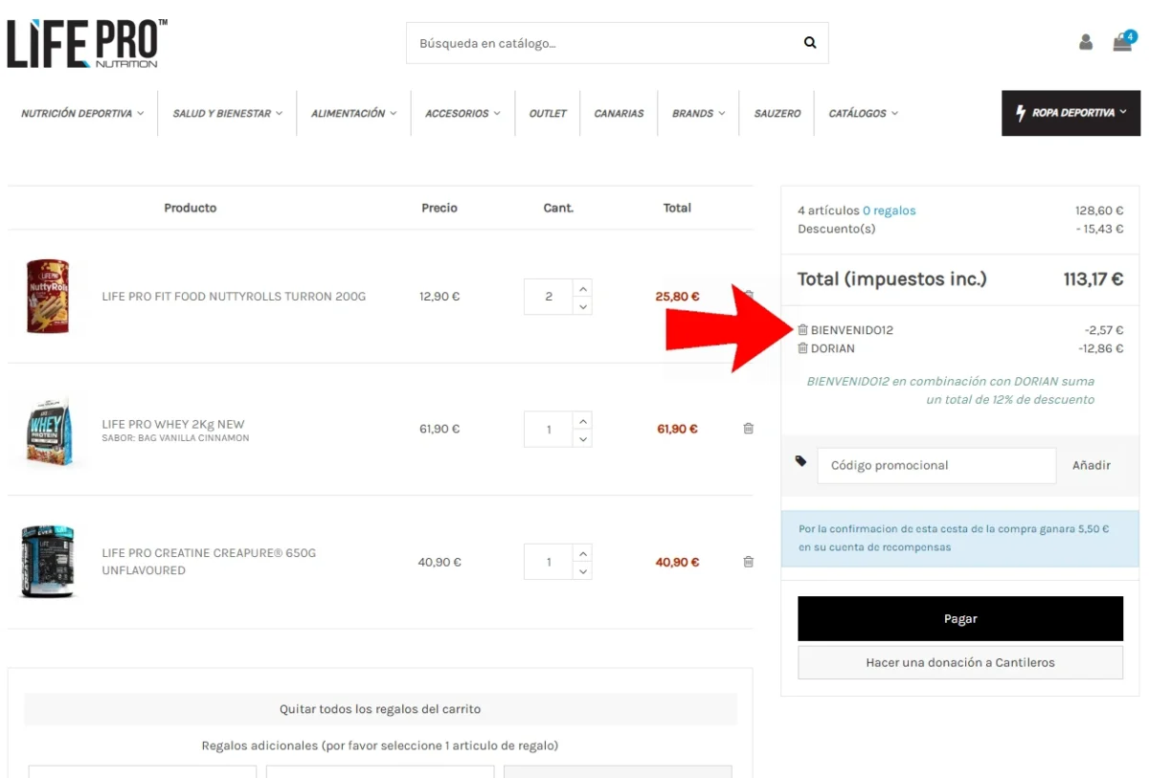Decrease Whey 2Kg quantity

582,438
